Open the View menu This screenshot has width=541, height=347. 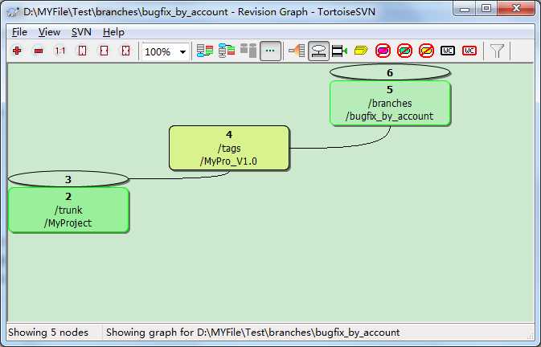click(49, 32)
